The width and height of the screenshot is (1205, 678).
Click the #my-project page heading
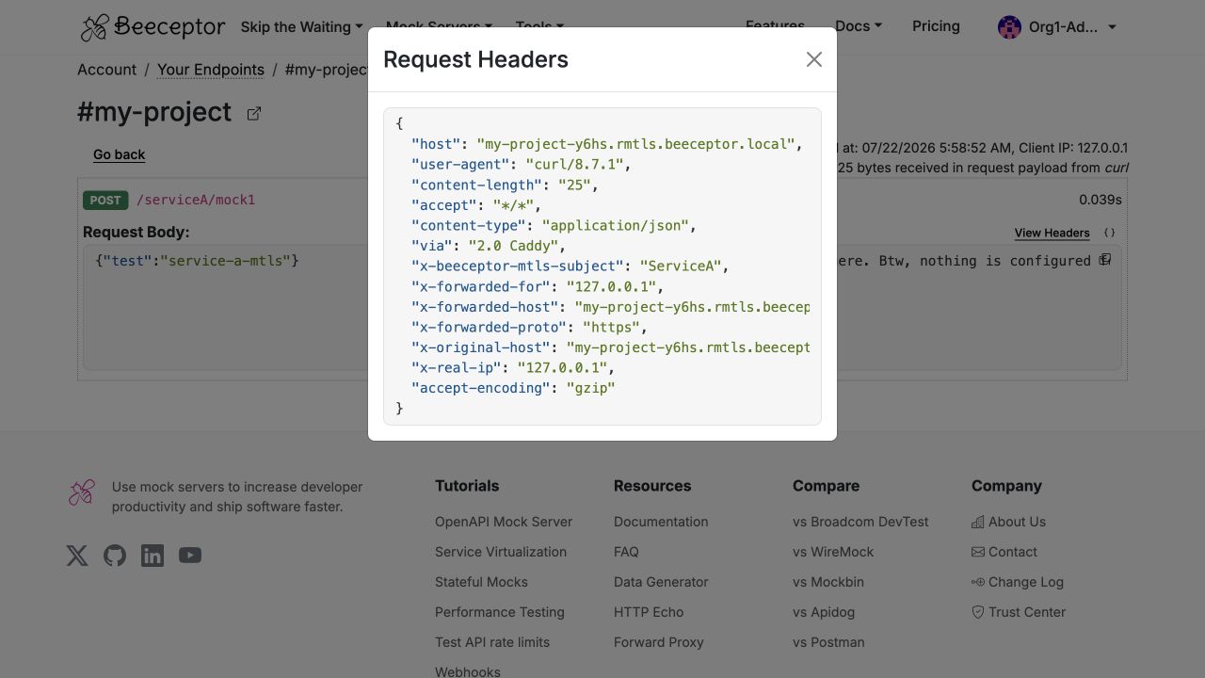pos(154,112)
